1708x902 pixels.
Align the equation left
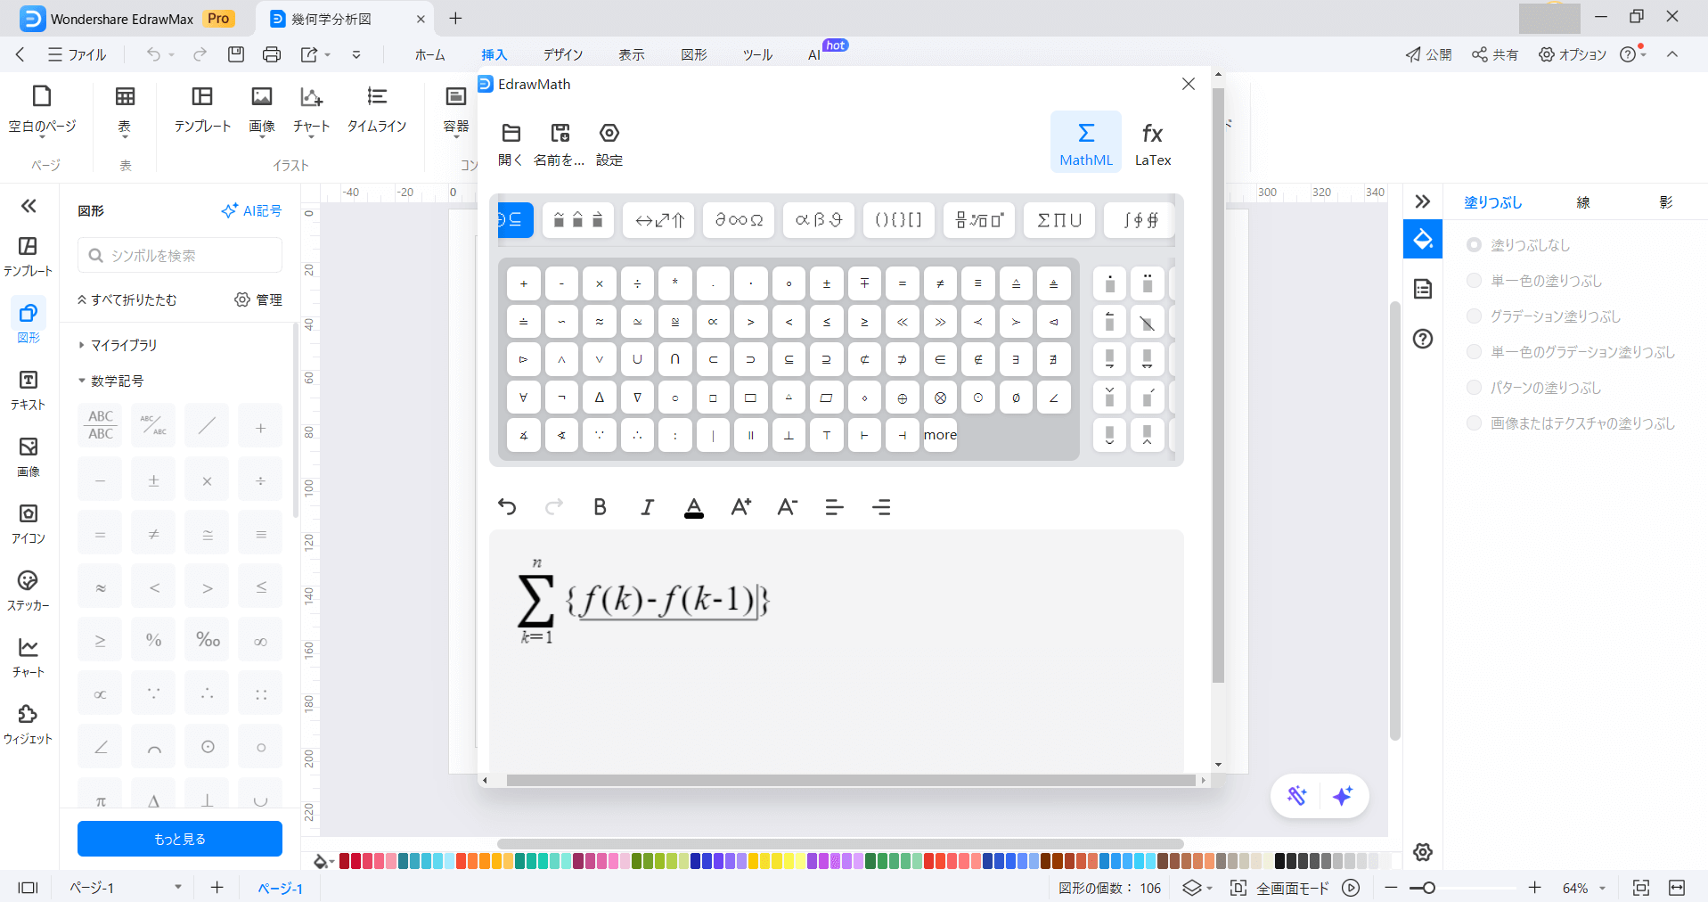[x=834, y=507]
